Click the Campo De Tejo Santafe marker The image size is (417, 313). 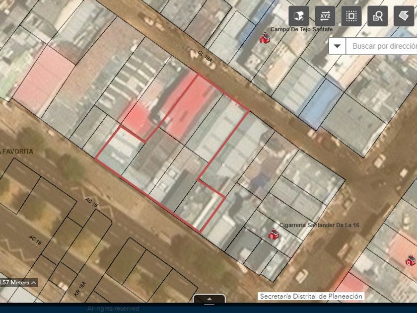pos(265,38)
